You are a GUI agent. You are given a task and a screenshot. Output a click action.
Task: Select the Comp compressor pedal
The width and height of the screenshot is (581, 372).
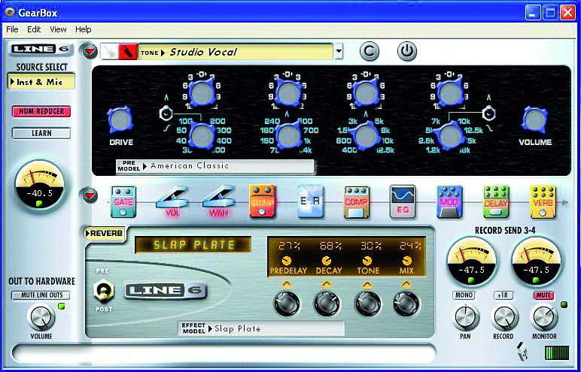click(x=356, y=202)
